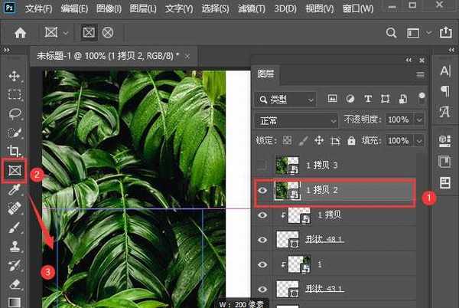Select the Rectangular Marquee tool

point(14,95)
